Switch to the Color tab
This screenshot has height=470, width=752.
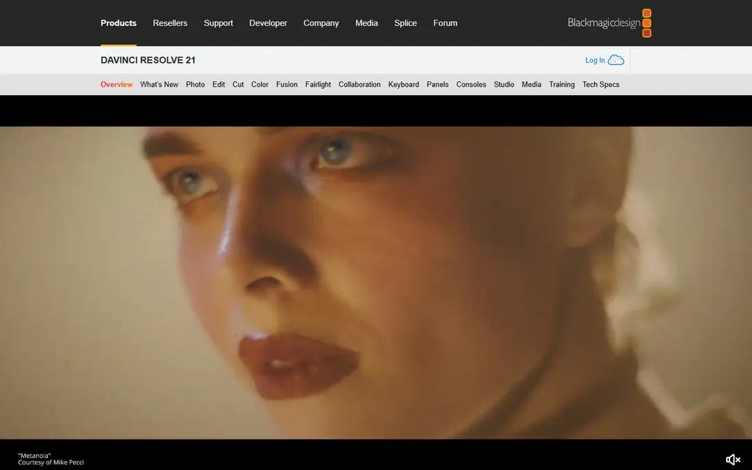click(260, 84)
